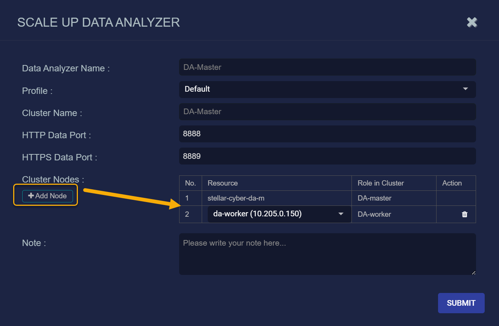Screen dimensions: 499x326
Task: Click the No. column header
Action: point(190,183)
